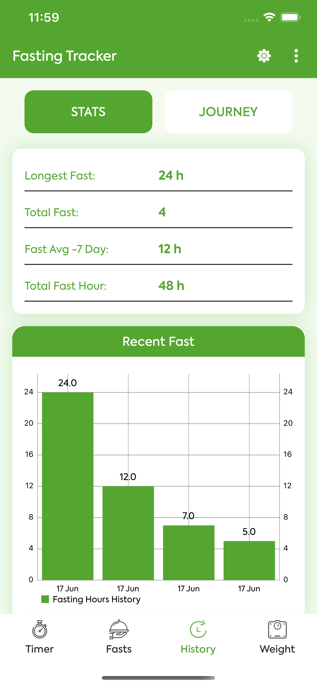Open the three-dot overflow menu

296,56
